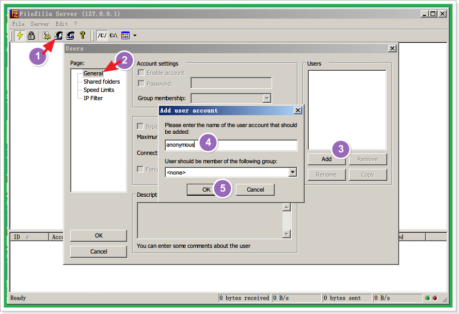Click description scrollbar up arrow

coord(287,207)
